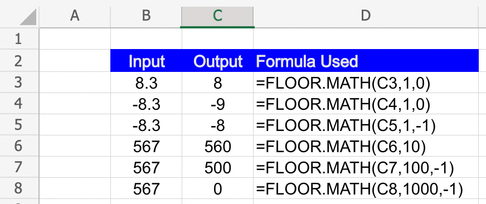The image size is (486, 204).
Task: Click the formula =FLOOR.MATH(C4,1,0)
Action: pos(366,104)
